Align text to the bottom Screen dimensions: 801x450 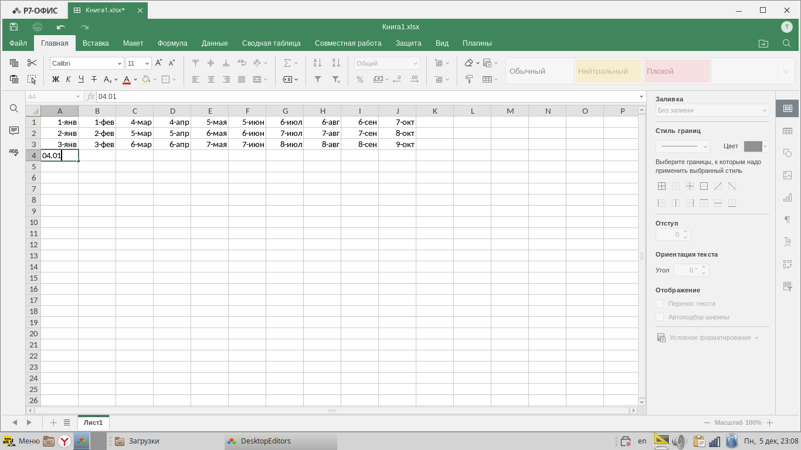226,63
